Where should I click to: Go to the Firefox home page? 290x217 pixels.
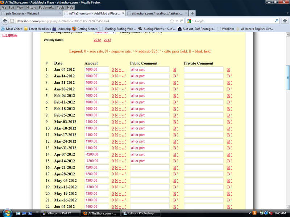point(285,21)
